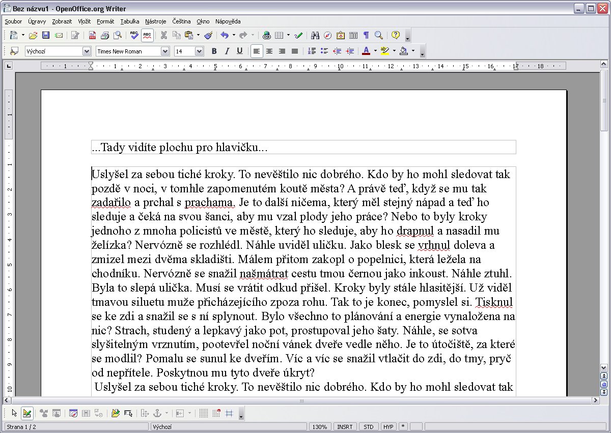Viewport: 611px width, 433px height.
Task: Center the text horizontally
Action: click(269, 51)
